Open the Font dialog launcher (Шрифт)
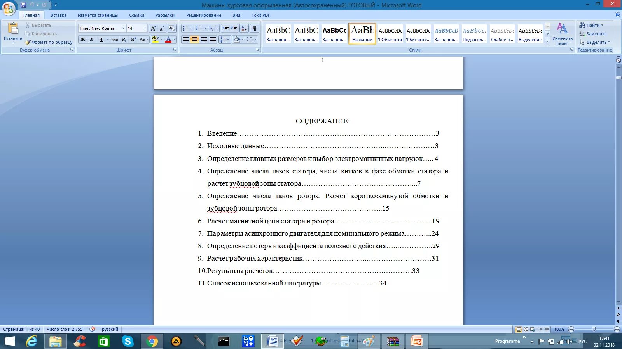Viewport: 622px width, 349px height. [x=175, y=50]
